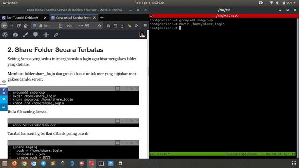Screen dimensions: 299x168
Task: Open the volume speaker icon in top bar
Action: (277, 3)
